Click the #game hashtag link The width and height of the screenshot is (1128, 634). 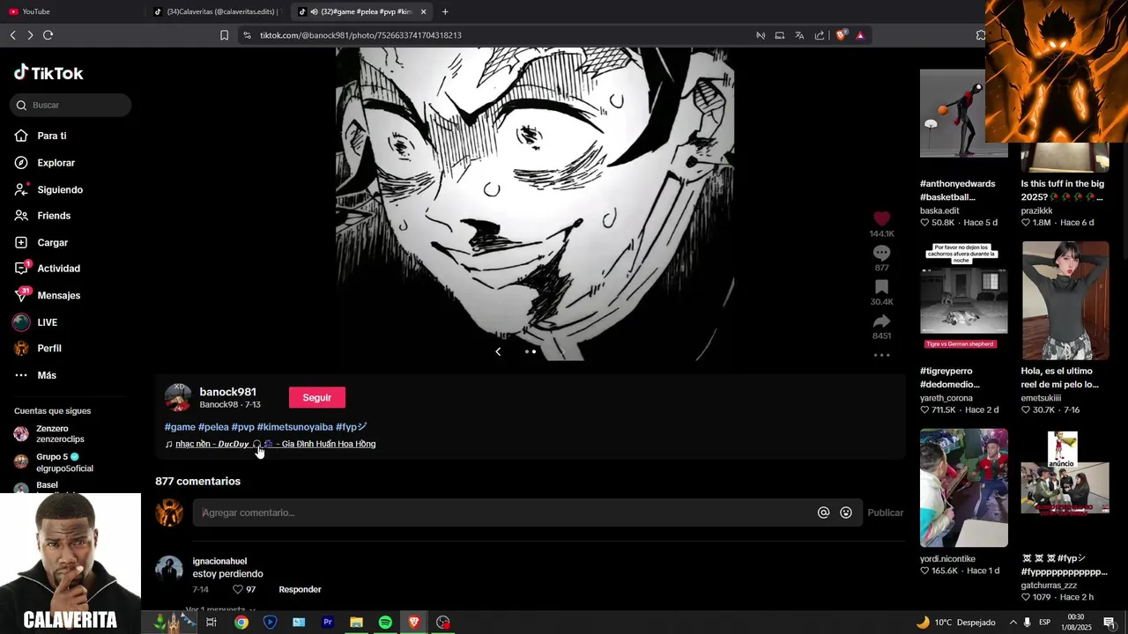tap(180, 427)
